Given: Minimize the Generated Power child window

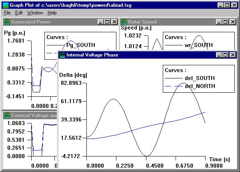Looking at the screenshot, I should point(100,22).
